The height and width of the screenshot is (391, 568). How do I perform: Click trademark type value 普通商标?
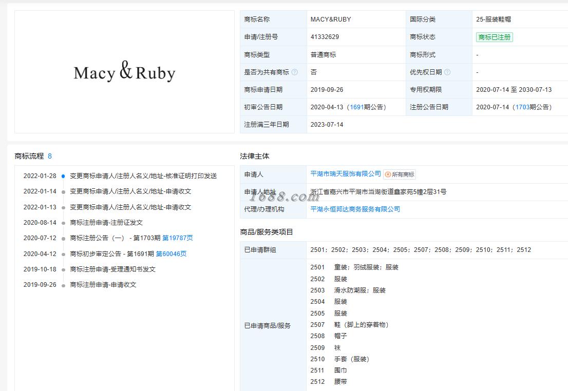(x=323, y=55)
